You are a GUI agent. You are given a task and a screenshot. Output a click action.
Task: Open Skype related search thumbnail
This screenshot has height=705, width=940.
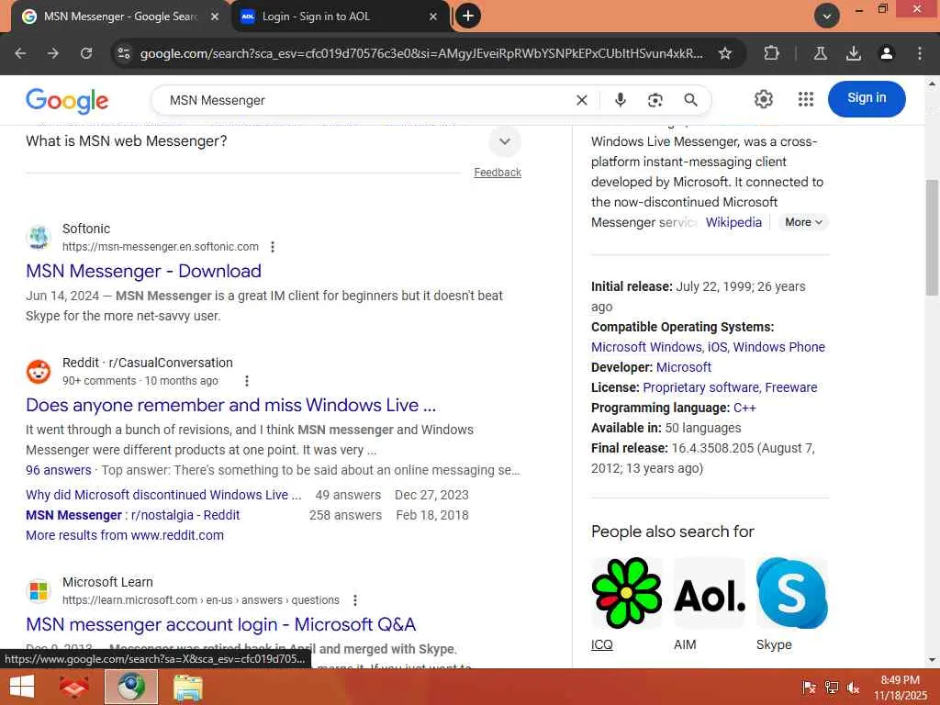pos(791,592)
